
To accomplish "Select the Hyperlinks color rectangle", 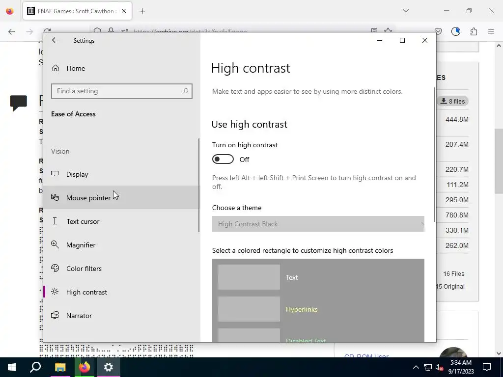I will [x=249, y=309].
